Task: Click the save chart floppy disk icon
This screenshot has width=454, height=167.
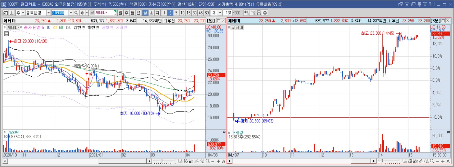Action: coord(259,13)
